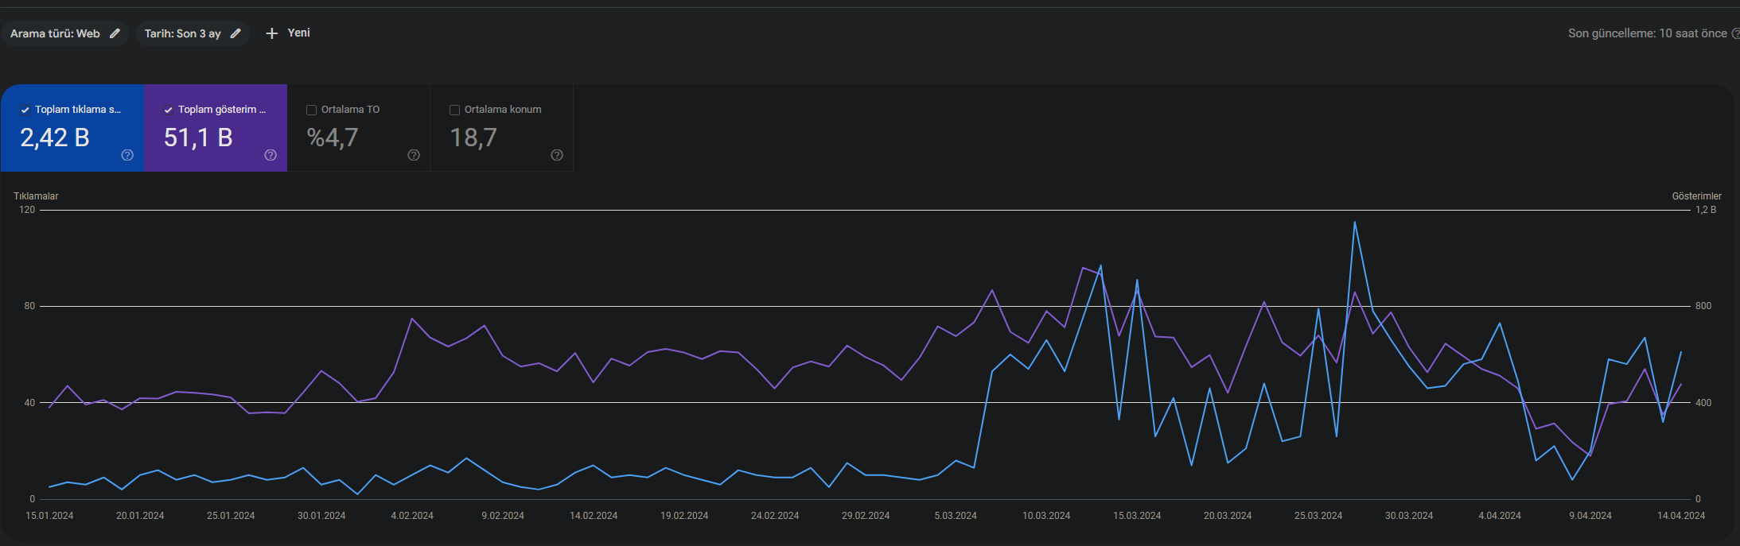Screen dimensions: 1740x546
Task: Add a new filter with Yeni
Action: tap(288, 33)
